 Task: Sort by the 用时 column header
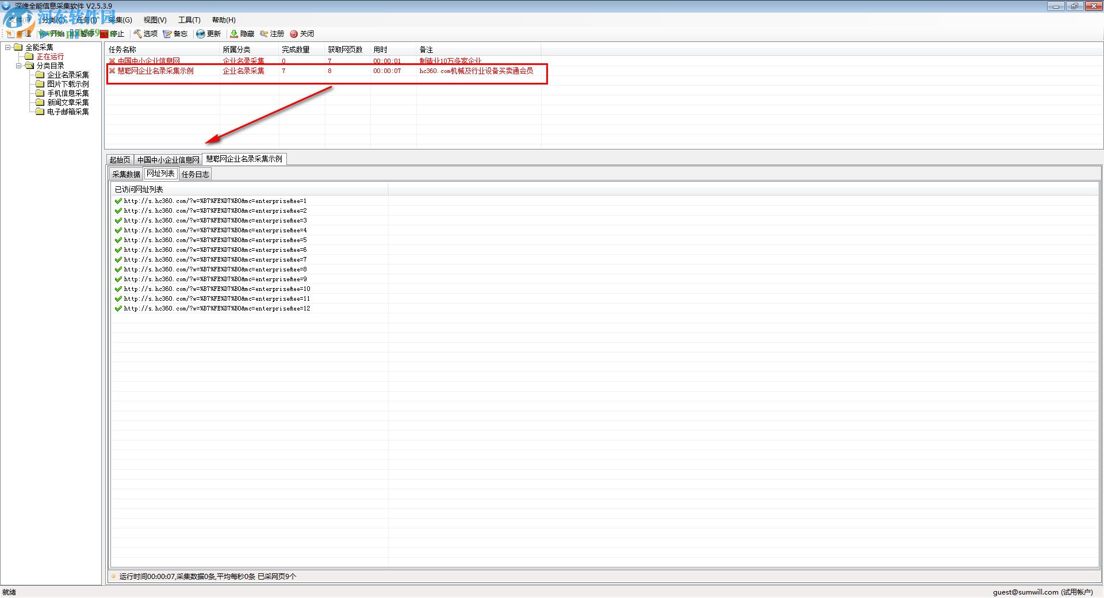393,49
